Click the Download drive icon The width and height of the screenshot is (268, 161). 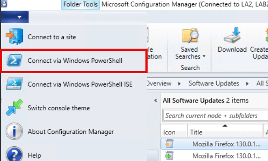(232, 35)
